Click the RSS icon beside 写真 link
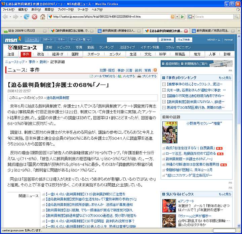The width and height of the screenshot is (242, 234). [155, 70]
